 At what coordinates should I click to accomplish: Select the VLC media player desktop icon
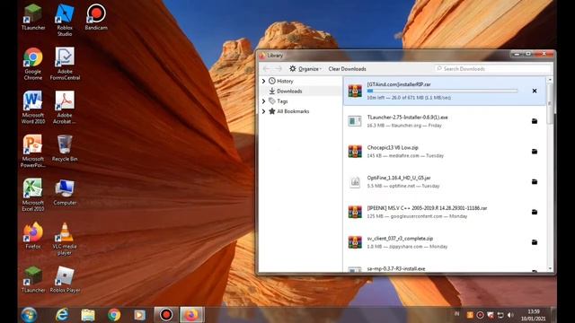[x=65, y=239]
